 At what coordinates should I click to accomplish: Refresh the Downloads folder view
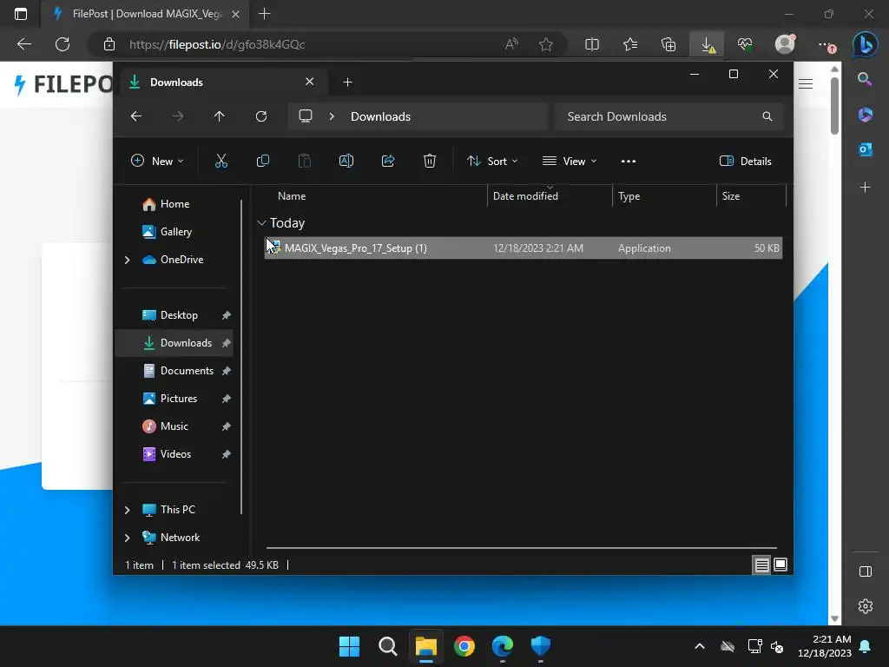(261, 116)
